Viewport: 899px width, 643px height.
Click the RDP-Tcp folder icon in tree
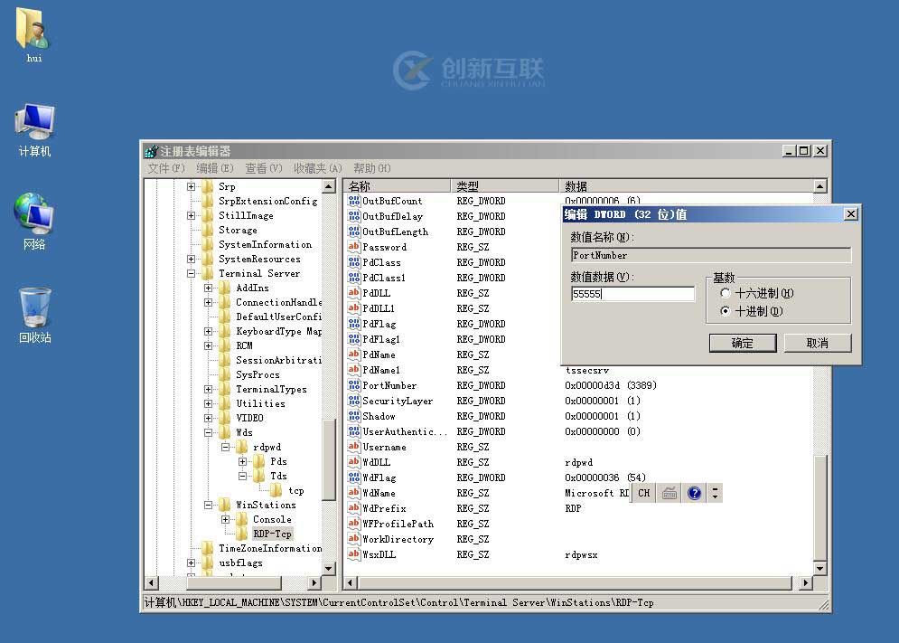pyautogui.click(x=242, y=534)
